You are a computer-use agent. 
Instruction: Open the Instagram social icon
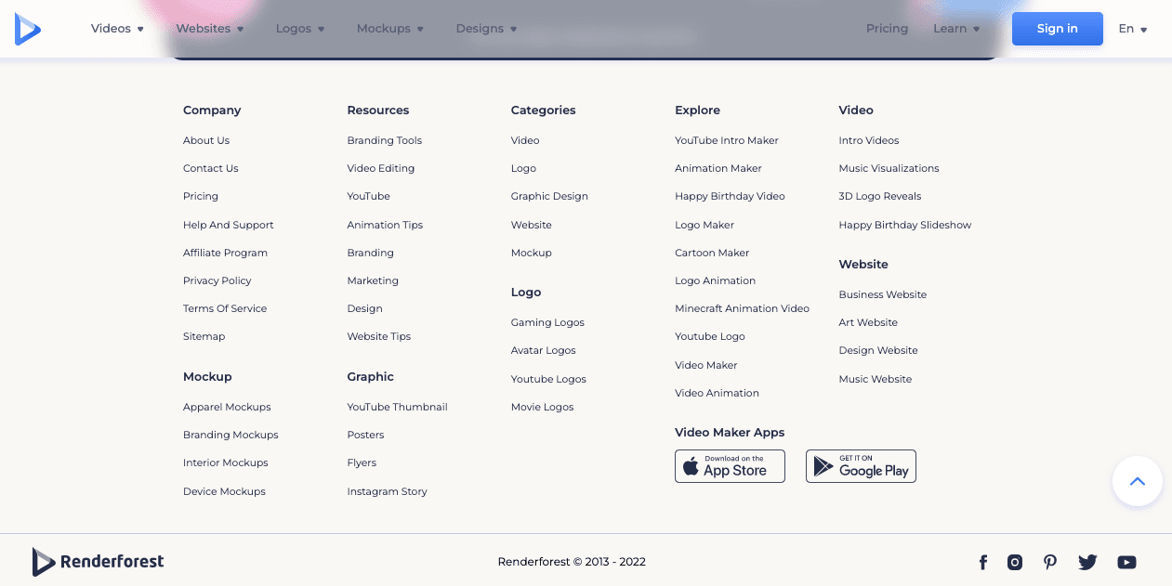(x=1015, y=562)
